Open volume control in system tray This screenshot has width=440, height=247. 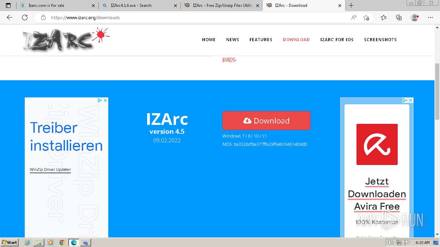point(390,243)
